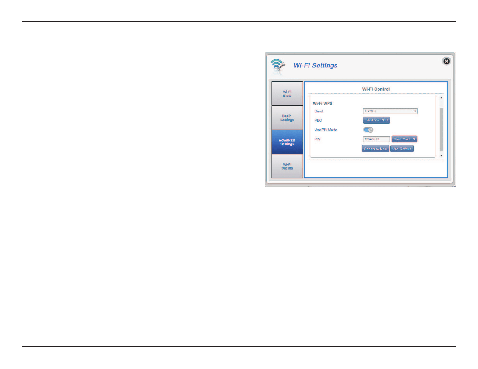Focus the PIN input field showing 12345670
This screenshot has height=369, width=478.
[x=376, y=139]
